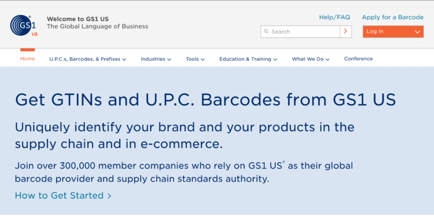Submit search with orange arrow button
This screenshot has width=434, height=220.
pyautogui.click(x=345, y=32)
